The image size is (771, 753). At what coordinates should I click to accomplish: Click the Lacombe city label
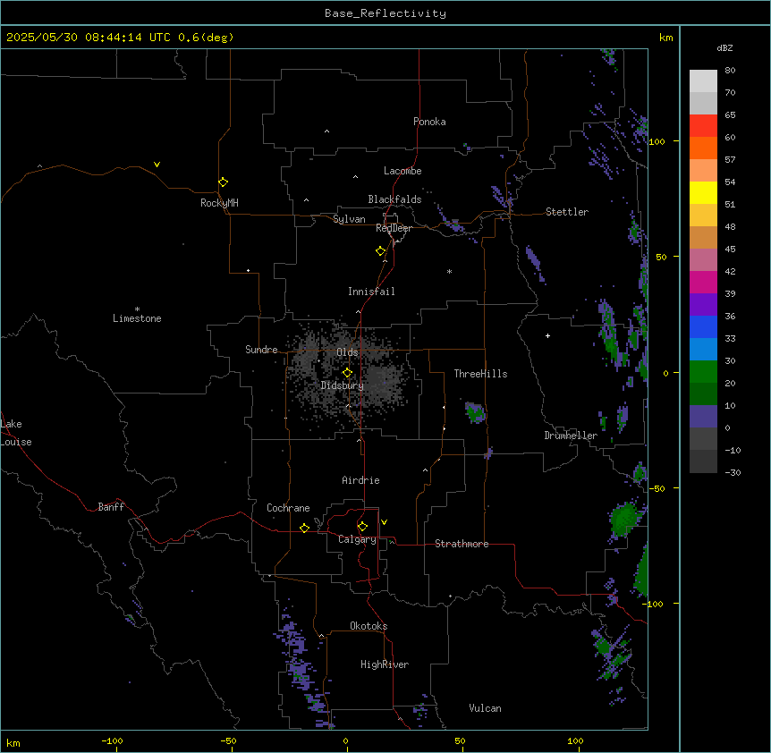click(x=402, y=171)
